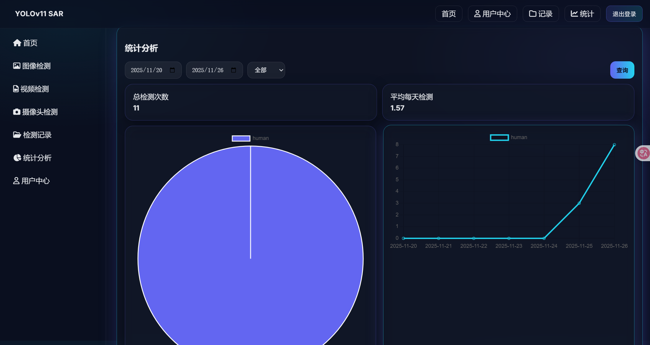This screenshot has height=345, width=650.
Task: Click the 查询 query button
Action: coord(622,70)
